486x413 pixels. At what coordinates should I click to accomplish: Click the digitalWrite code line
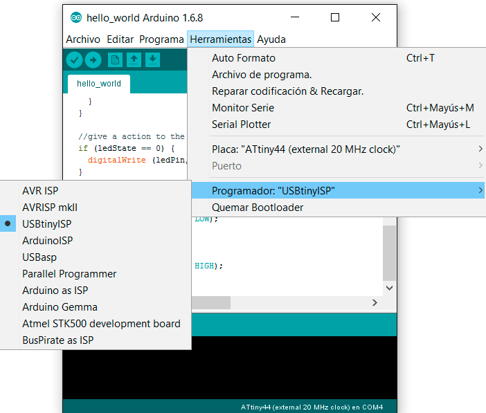point(136,160)
